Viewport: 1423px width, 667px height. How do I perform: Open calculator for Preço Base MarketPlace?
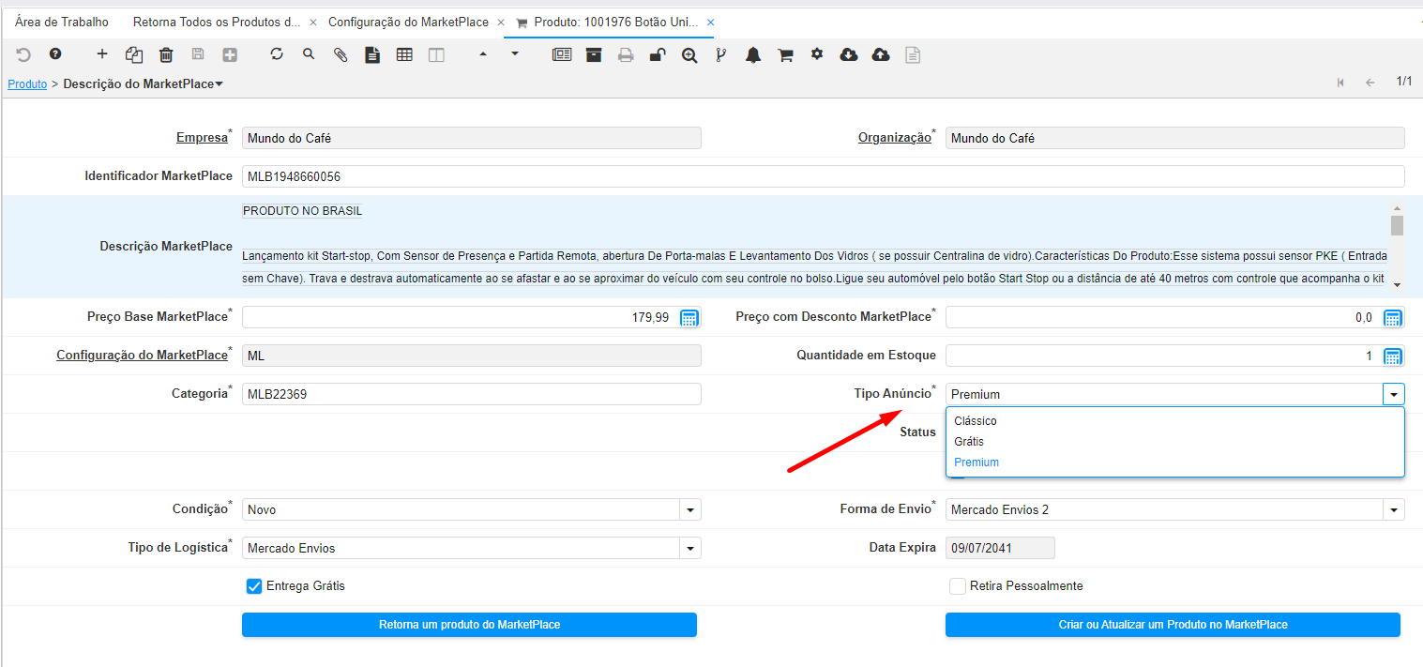[689, 318]
